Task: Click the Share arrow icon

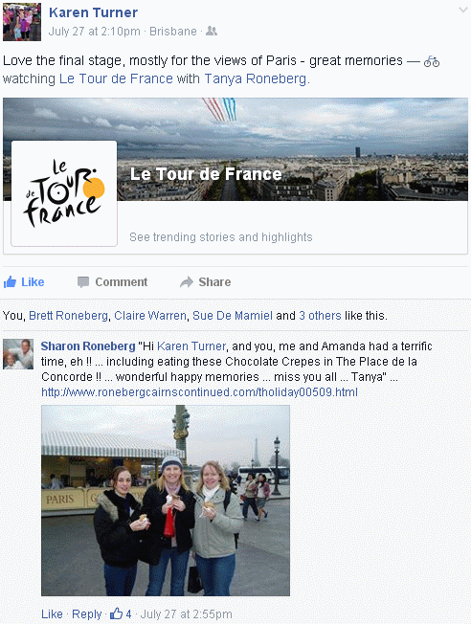Action: click(187, 281)
